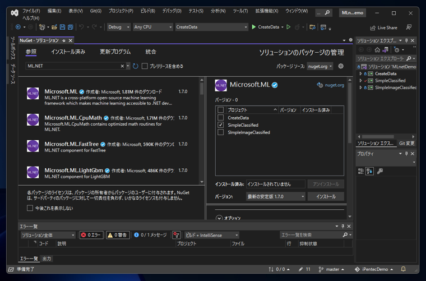Viewport: 426px width, 281px height.
Task: Click the save all toolbar icon
Action: [x=71, y=27]
